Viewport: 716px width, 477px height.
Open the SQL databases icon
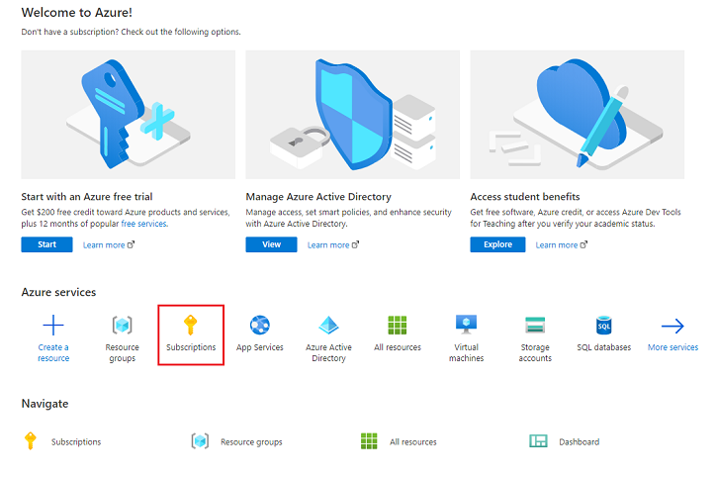tap(603, 326)
